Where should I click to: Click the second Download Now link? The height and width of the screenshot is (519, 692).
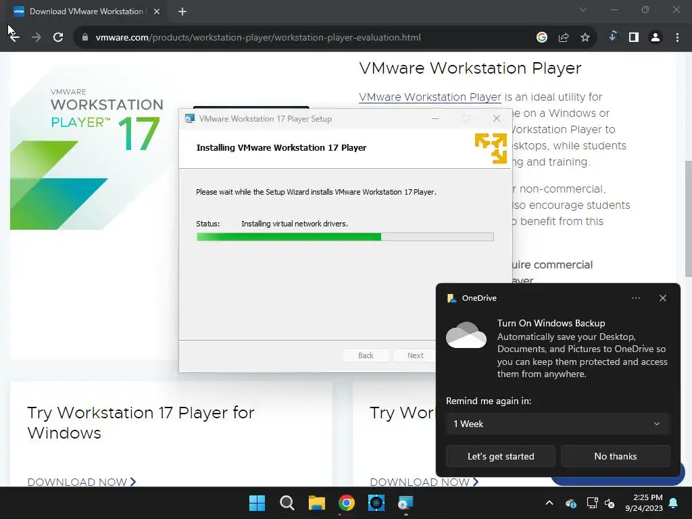click(x=424, y=481)
